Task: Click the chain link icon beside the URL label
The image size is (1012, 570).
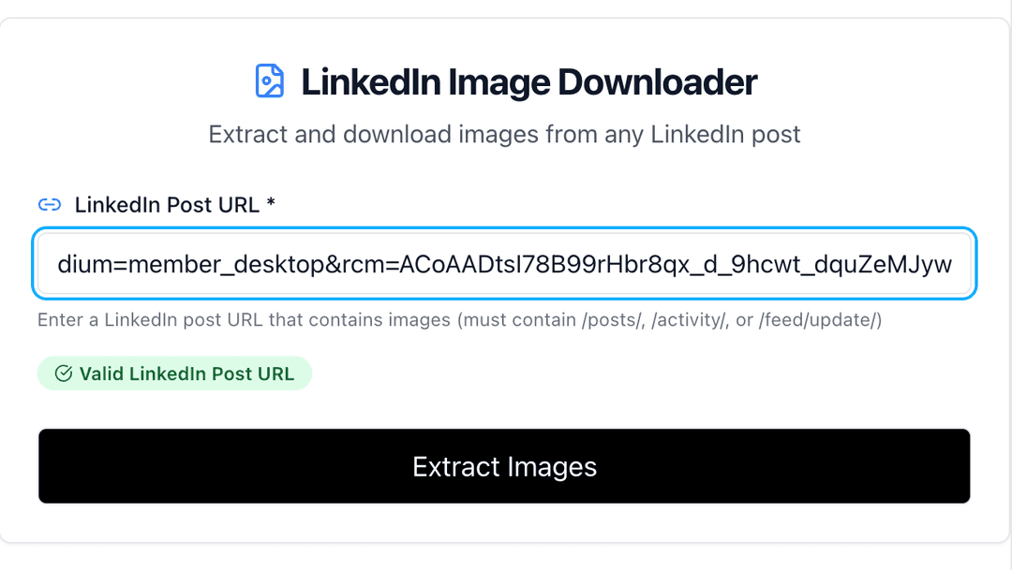Action: pyautogui.click(x=49, y=205)
